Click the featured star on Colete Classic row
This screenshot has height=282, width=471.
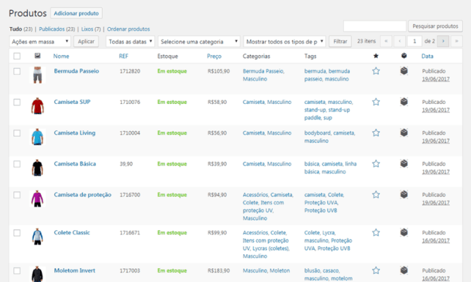(x=376, y=232)
